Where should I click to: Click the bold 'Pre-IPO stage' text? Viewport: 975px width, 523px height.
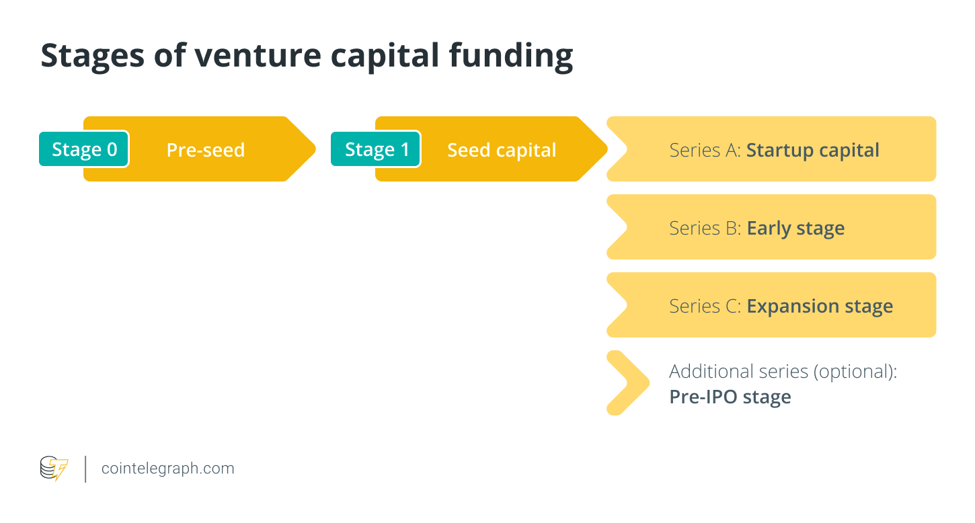[x=730, y=397]
